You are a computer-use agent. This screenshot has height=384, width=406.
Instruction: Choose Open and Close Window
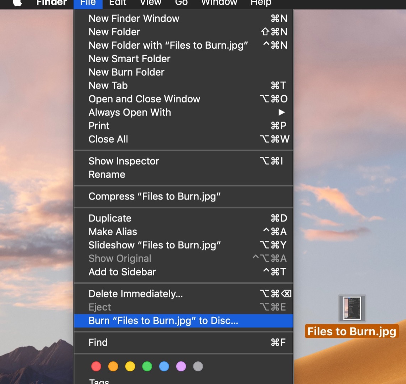tap(183, 99)
